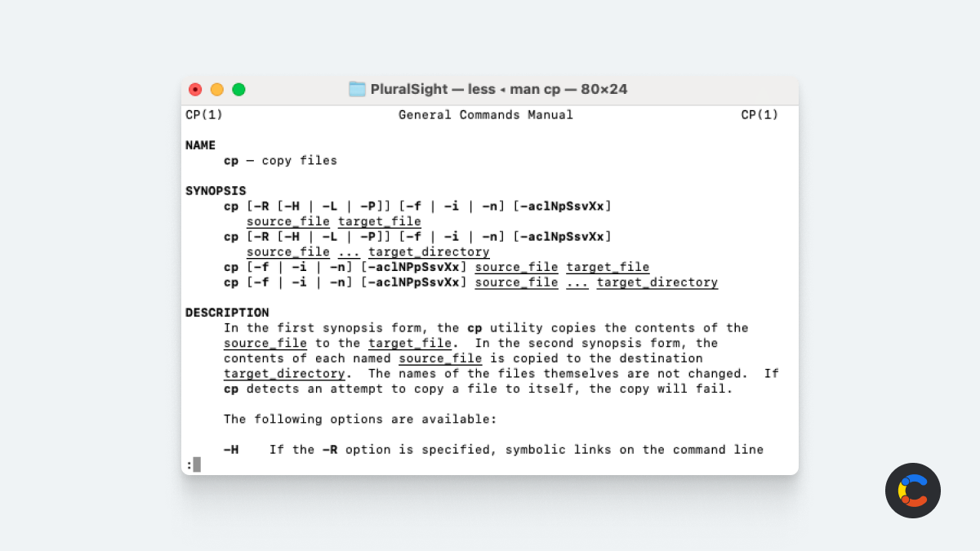The image size is (980, 551).
Task: Select the red traffic light control
Action: (x=195, y=89)
